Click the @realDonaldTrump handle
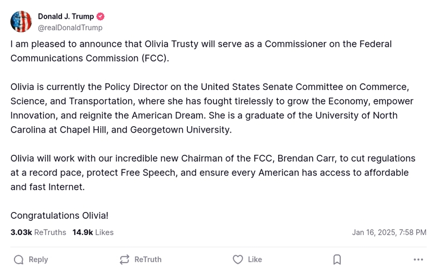This screenshot has height=278, width=437. [x=70, y=28]
